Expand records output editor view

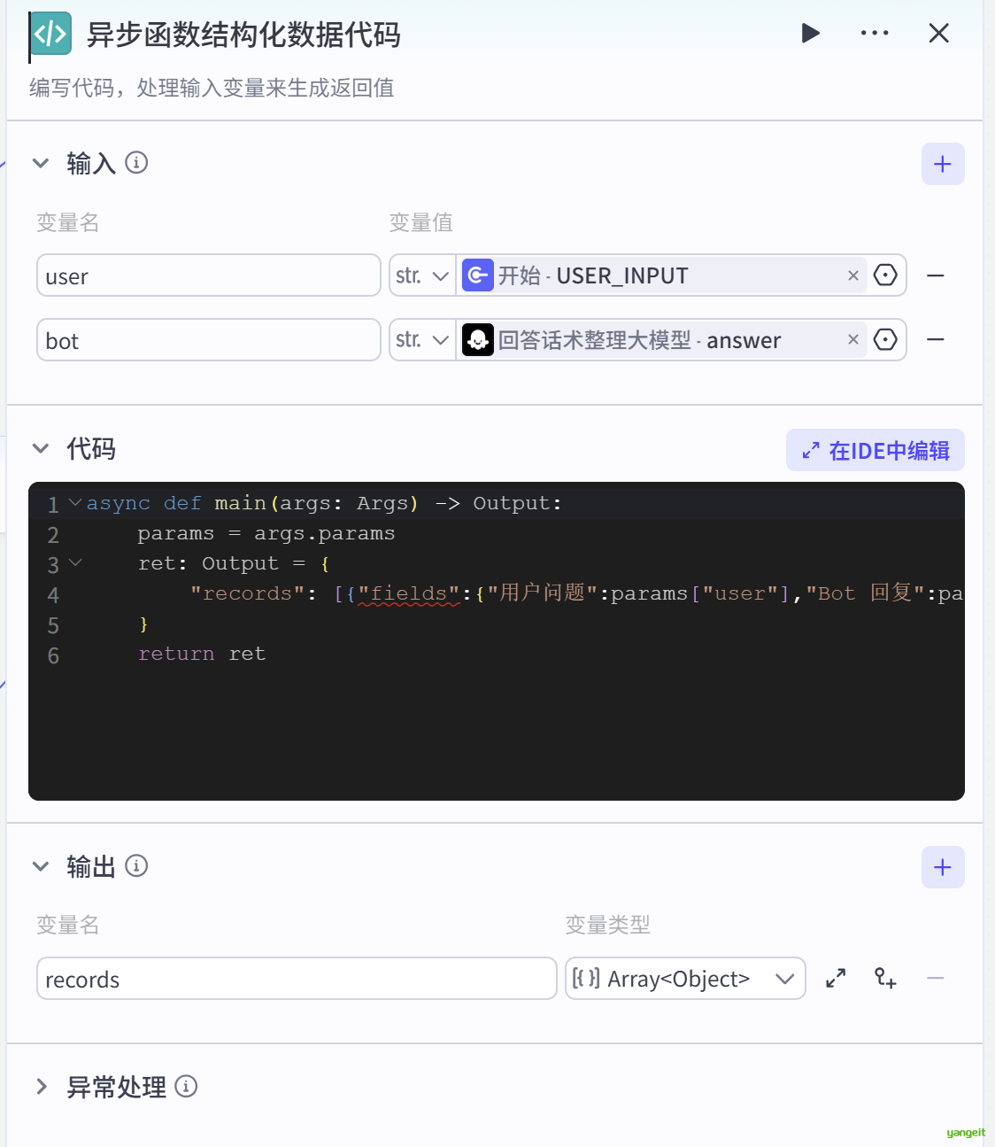(835, 979)
